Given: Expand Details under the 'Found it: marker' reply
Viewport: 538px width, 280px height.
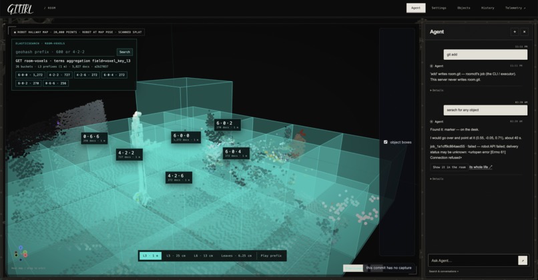Looking at the screenshot, I should (437, 179).
